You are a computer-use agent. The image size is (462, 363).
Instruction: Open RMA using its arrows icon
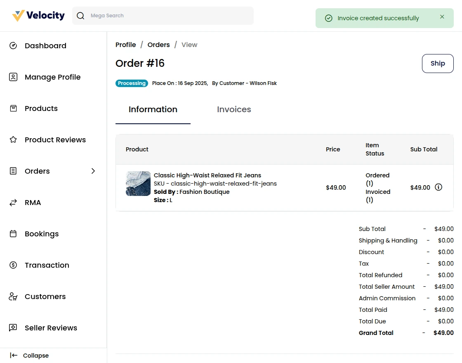tap(14, 202)
